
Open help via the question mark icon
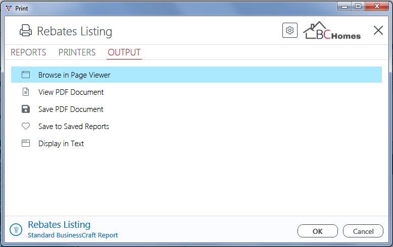click(x=16, y=229)
